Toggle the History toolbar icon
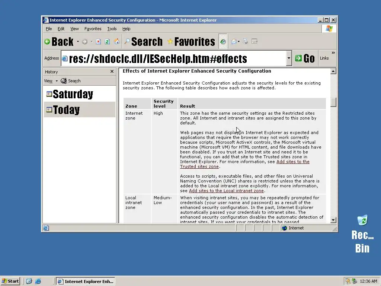Screen dimensions: 381x286 pos(223,42)
